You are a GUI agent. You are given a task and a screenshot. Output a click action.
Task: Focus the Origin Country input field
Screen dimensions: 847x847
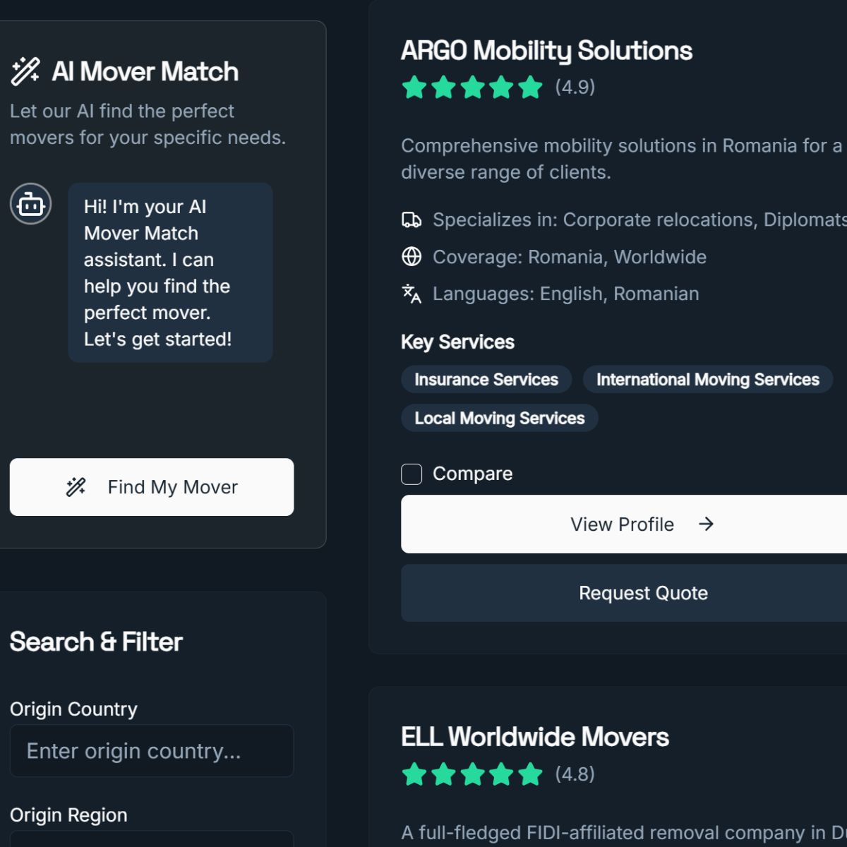pyautogui.click(x=152, y=751)
